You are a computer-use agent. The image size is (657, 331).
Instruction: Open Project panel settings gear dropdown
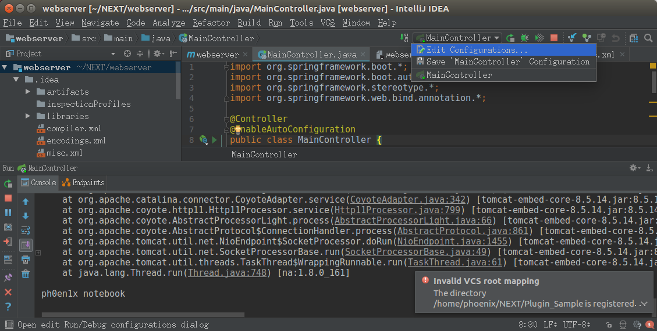click(x=158, y=53)
